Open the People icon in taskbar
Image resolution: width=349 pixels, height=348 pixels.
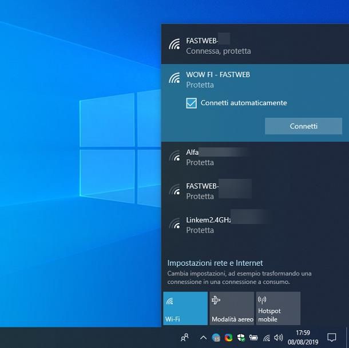pos(185,338)
